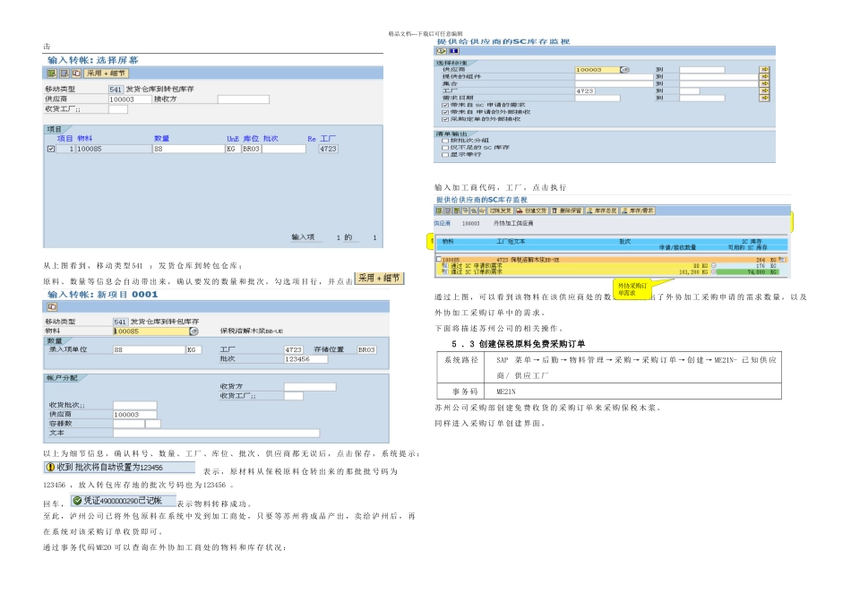Click green check icon in 凭证 posted message
The width and height of the screenshot is (851, 602).
tap(77, 501)
